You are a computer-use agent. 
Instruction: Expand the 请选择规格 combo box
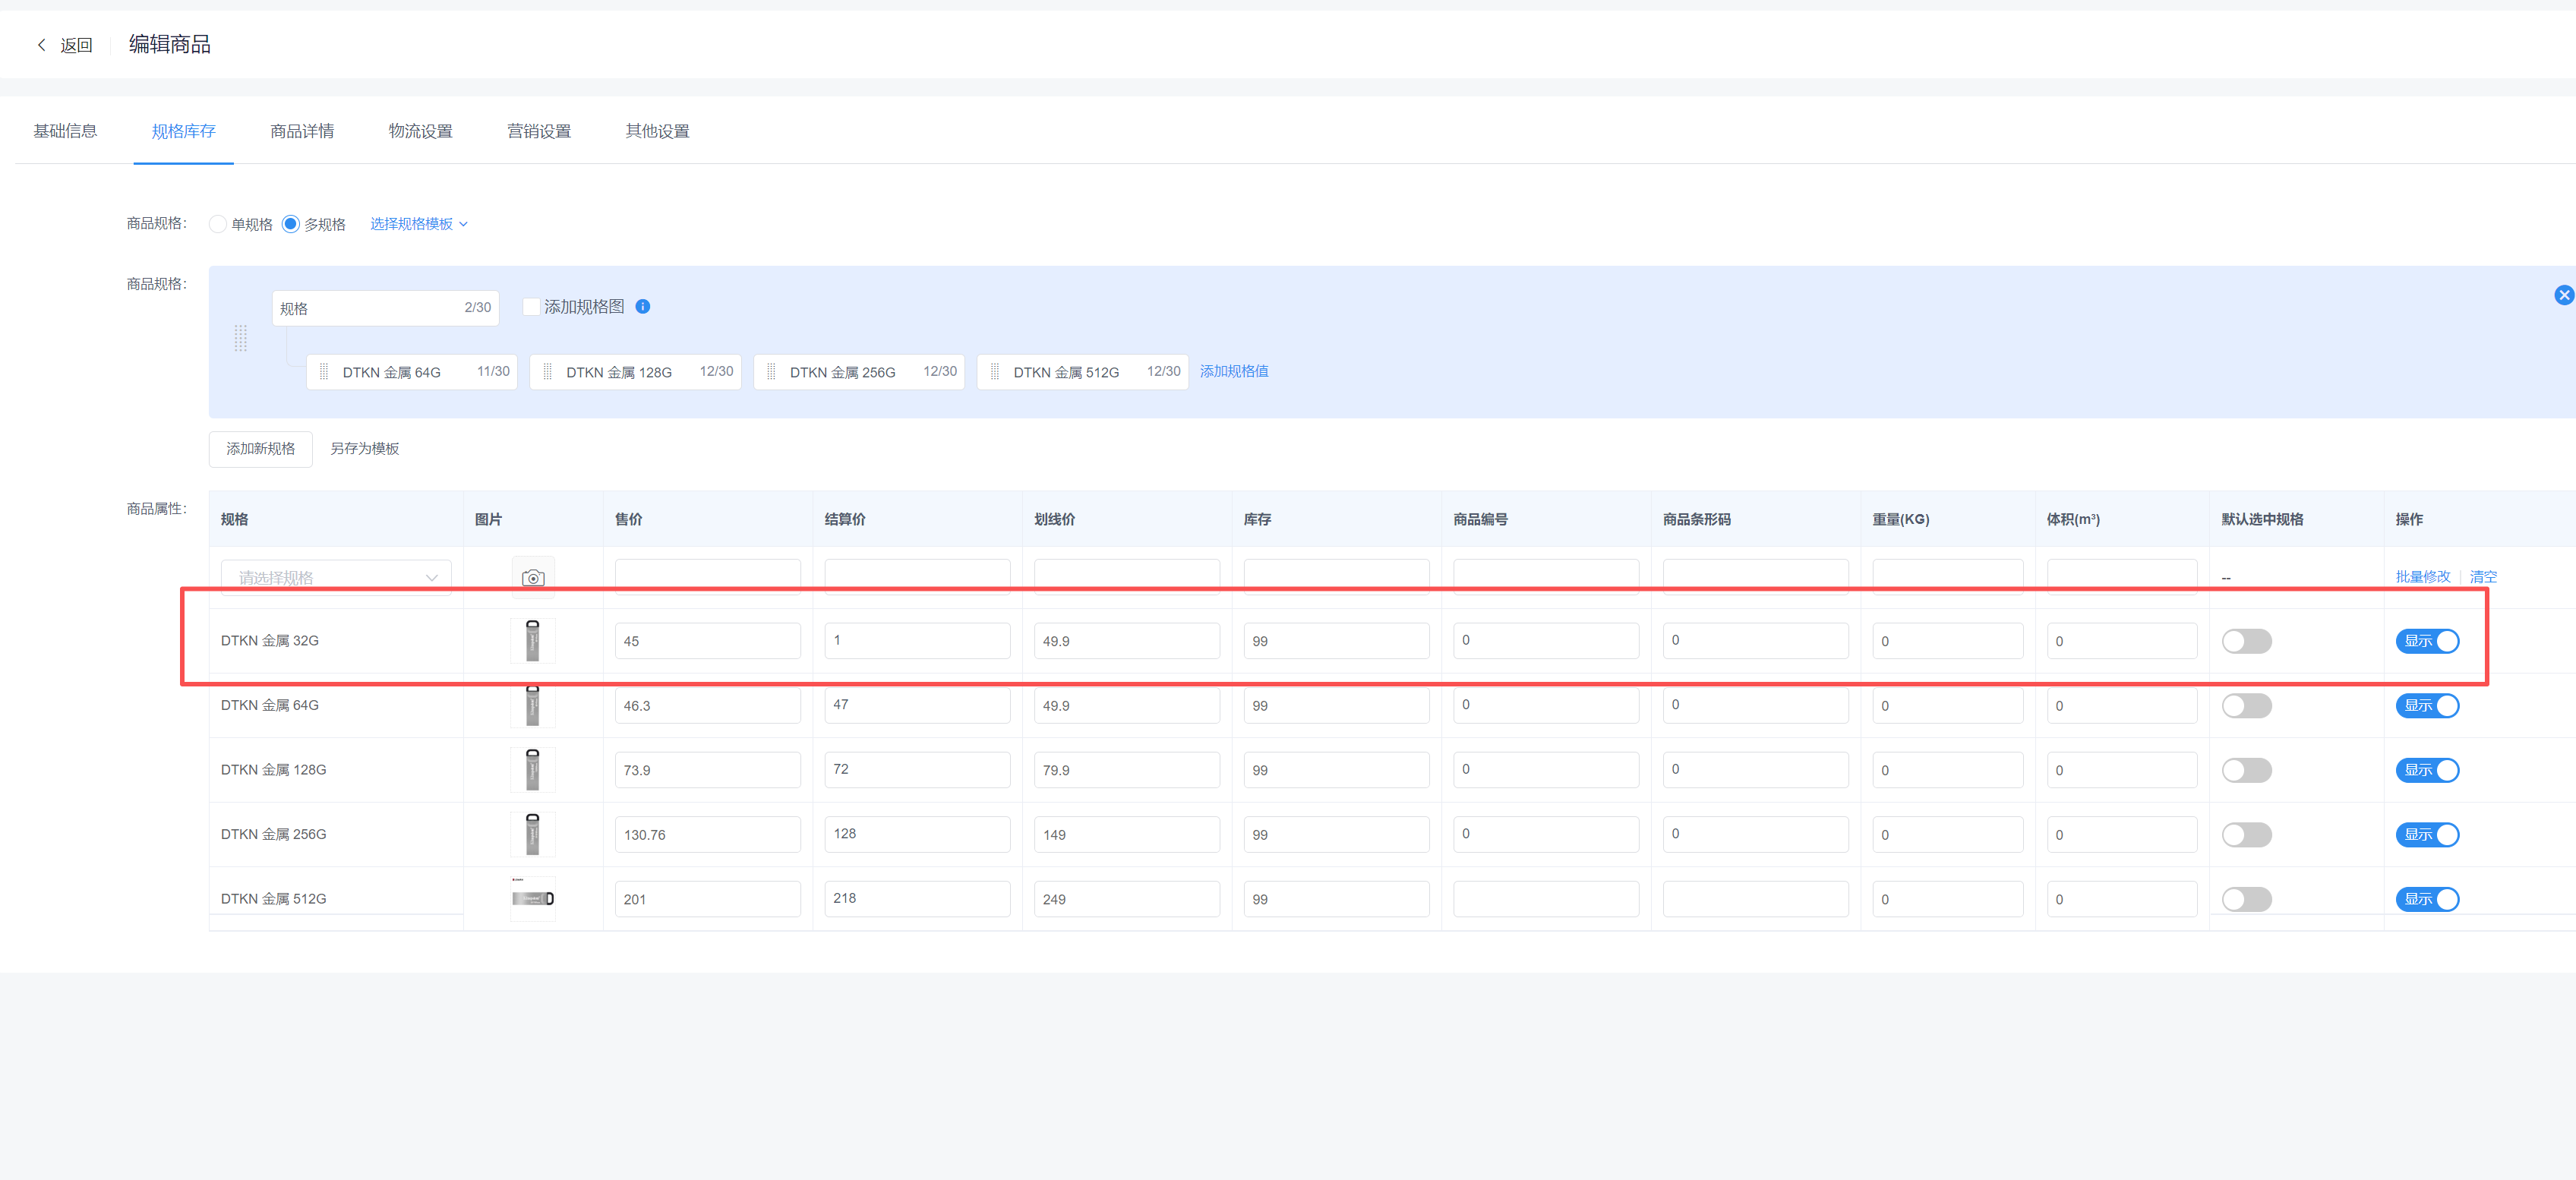(336, 578)
